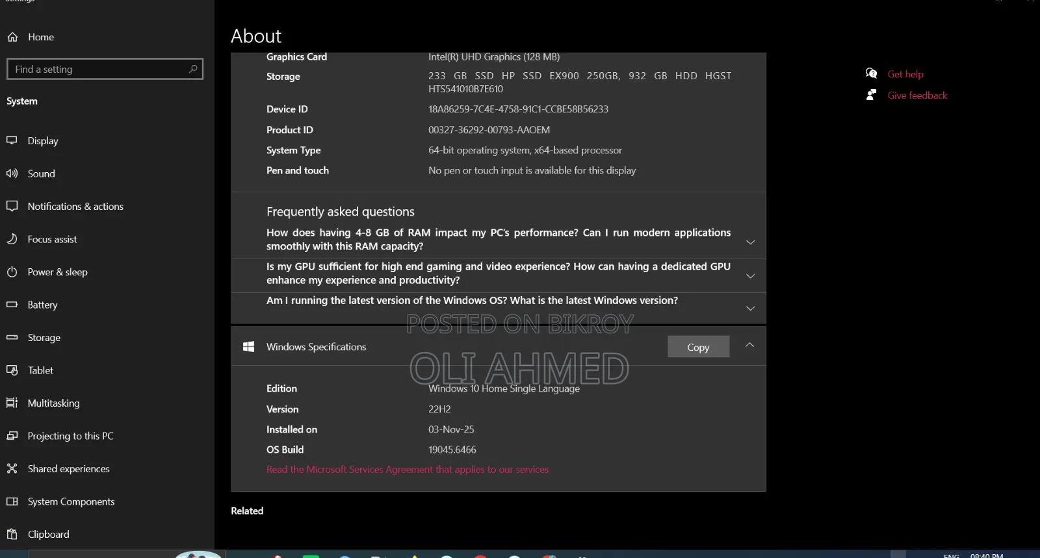Click the Home icon in the sidebar

12,37
